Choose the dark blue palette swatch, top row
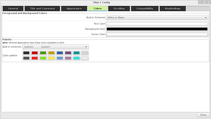This screenshot has height=119, width=211. [x=60, y=53]
